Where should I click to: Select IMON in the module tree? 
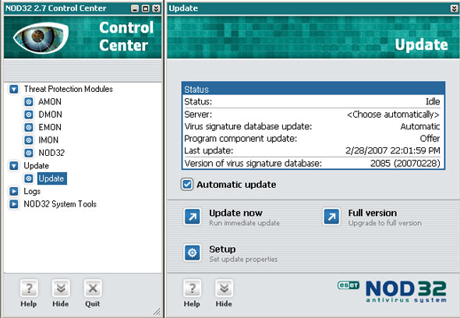coord(48,140)
